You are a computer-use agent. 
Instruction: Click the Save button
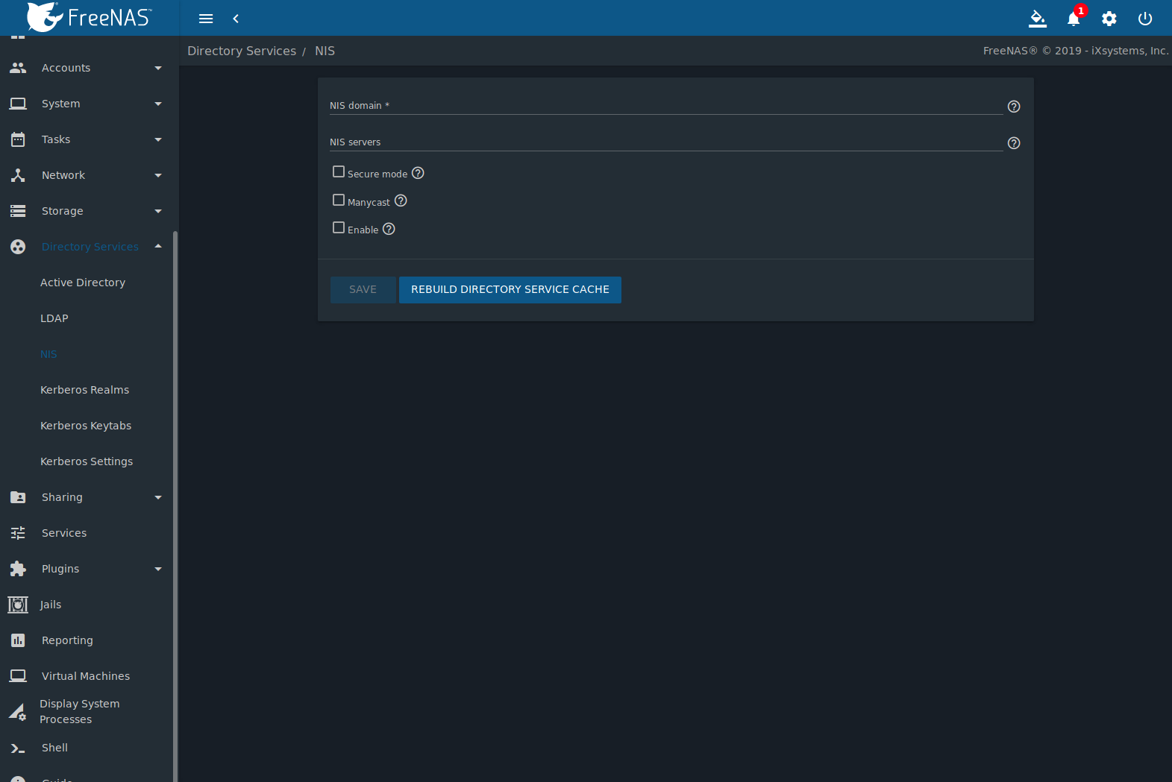coord(363,289)
